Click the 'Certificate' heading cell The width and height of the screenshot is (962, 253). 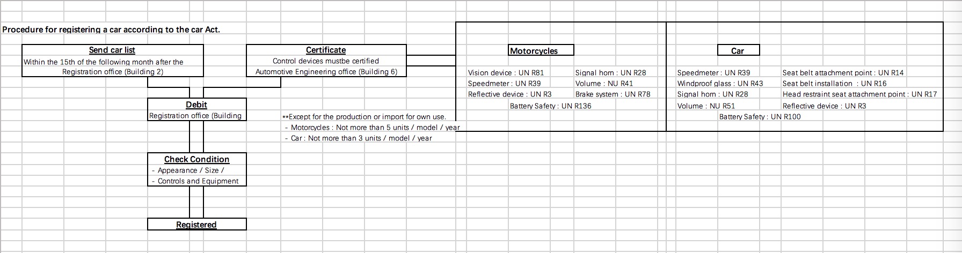pos(326,50)
